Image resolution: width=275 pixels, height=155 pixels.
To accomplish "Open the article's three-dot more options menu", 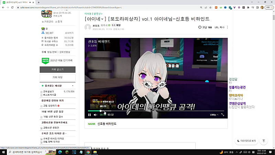I will point(228,27).
